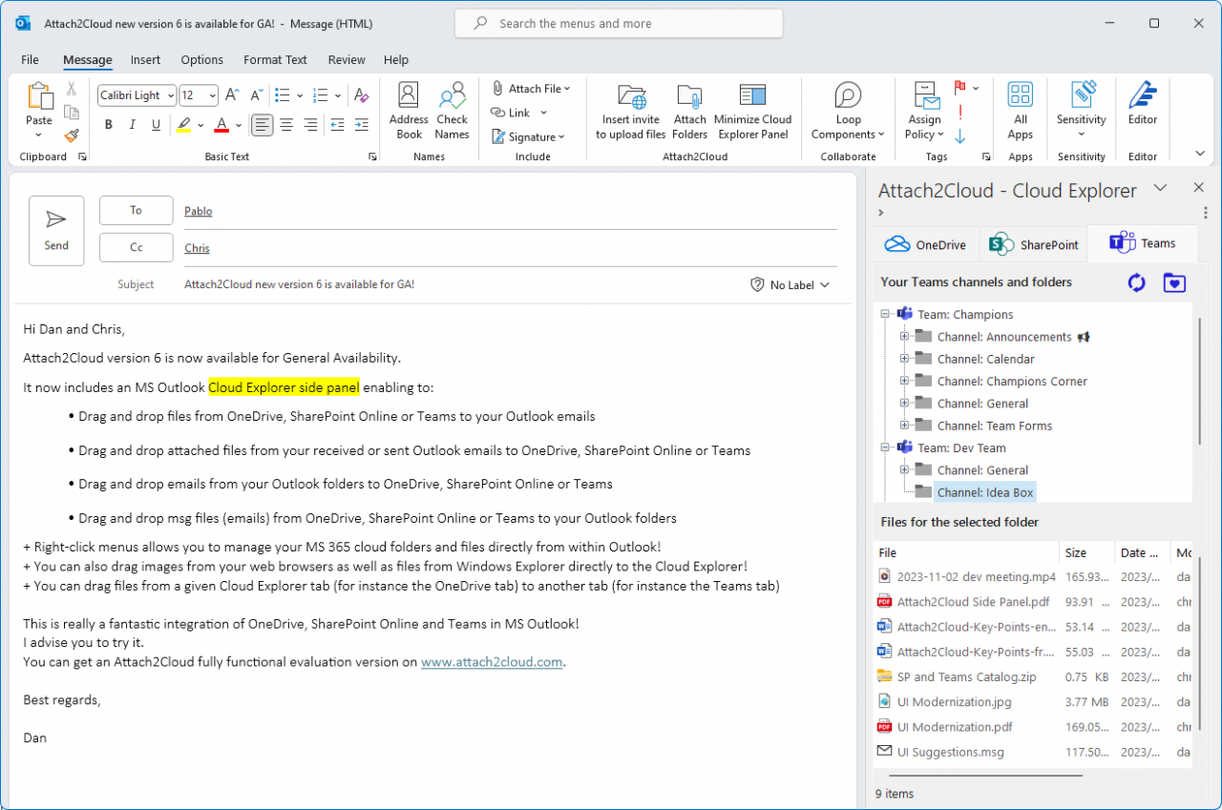Open Loop Components
Screen dimensions: 1222x810
(848, 110)
